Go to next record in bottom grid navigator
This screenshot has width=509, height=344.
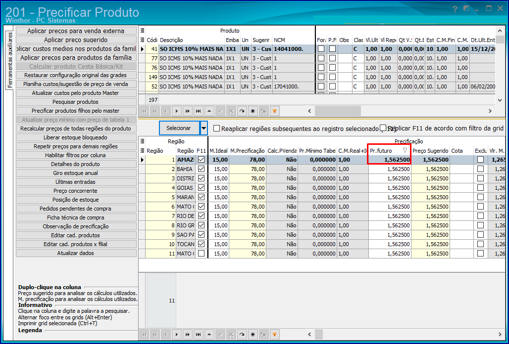coord(177,334)
